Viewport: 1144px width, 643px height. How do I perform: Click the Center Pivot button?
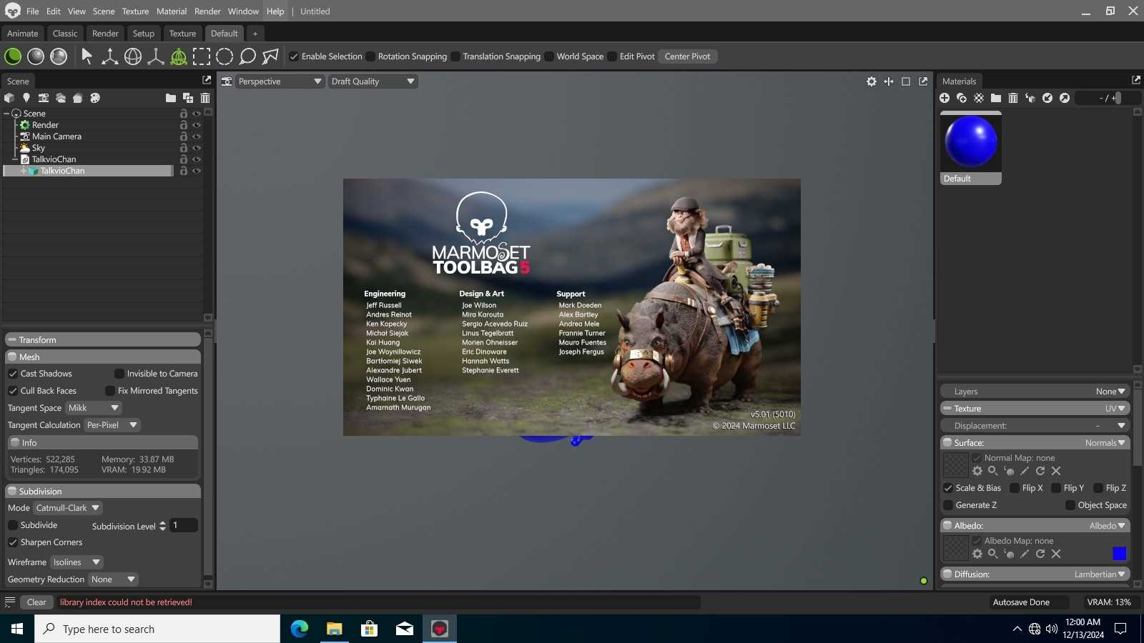point(688,56)
